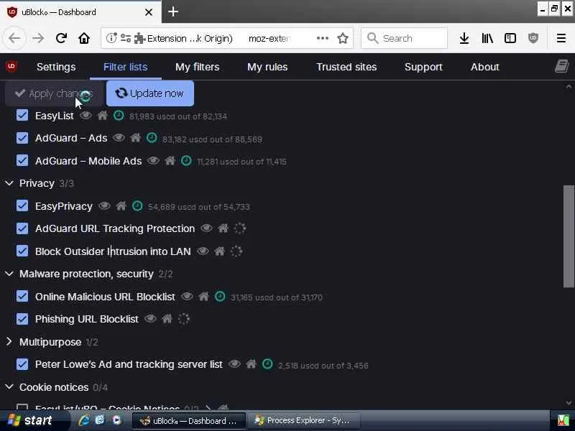Uncheck Peter Lowe's Ad server list checkbox
This screenshot has width=575, height=431.
point(22,364)
